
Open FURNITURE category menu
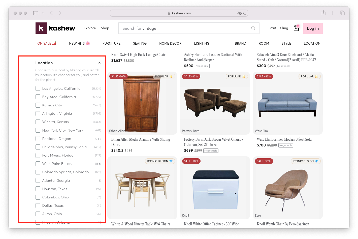(111, 43)
